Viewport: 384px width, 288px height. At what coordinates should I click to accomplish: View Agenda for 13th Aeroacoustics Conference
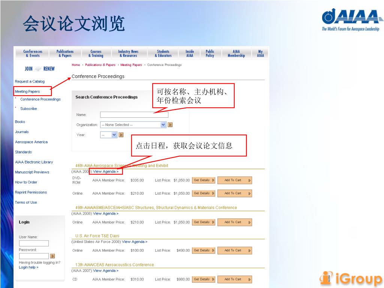pyautogui.click(x=105, y=271)
